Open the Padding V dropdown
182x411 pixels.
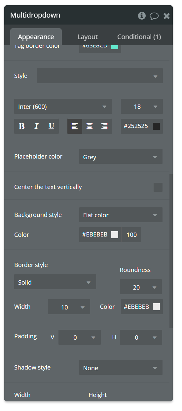(x=80, y=337)
